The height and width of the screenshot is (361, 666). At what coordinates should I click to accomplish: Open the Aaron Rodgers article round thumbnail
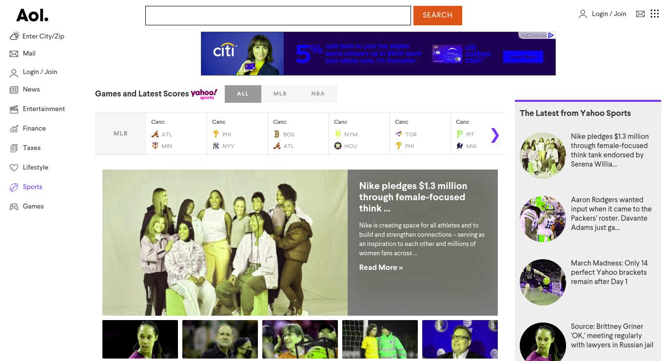(x=543, y=219)
